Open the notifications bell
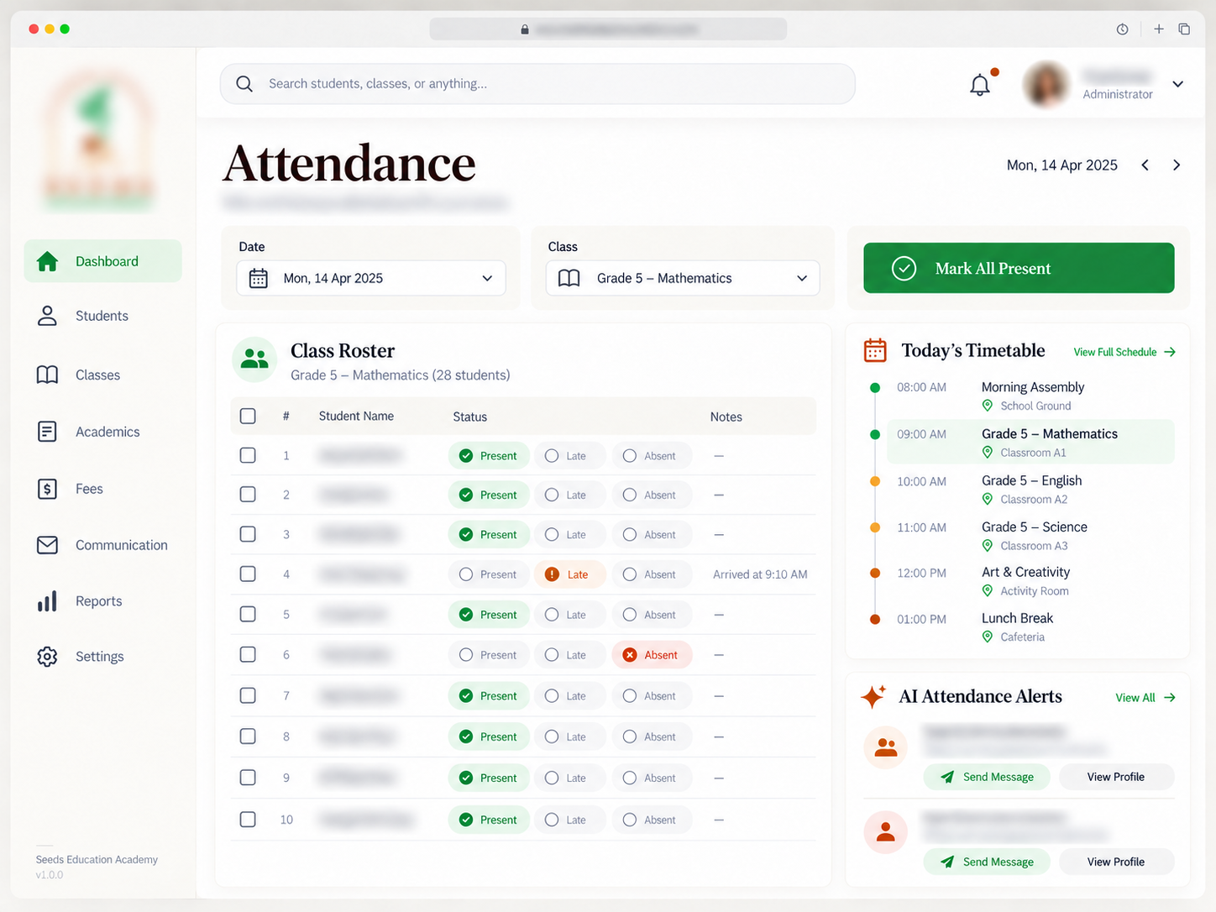Screen dimensions: 1216x912 coord(980,85)
